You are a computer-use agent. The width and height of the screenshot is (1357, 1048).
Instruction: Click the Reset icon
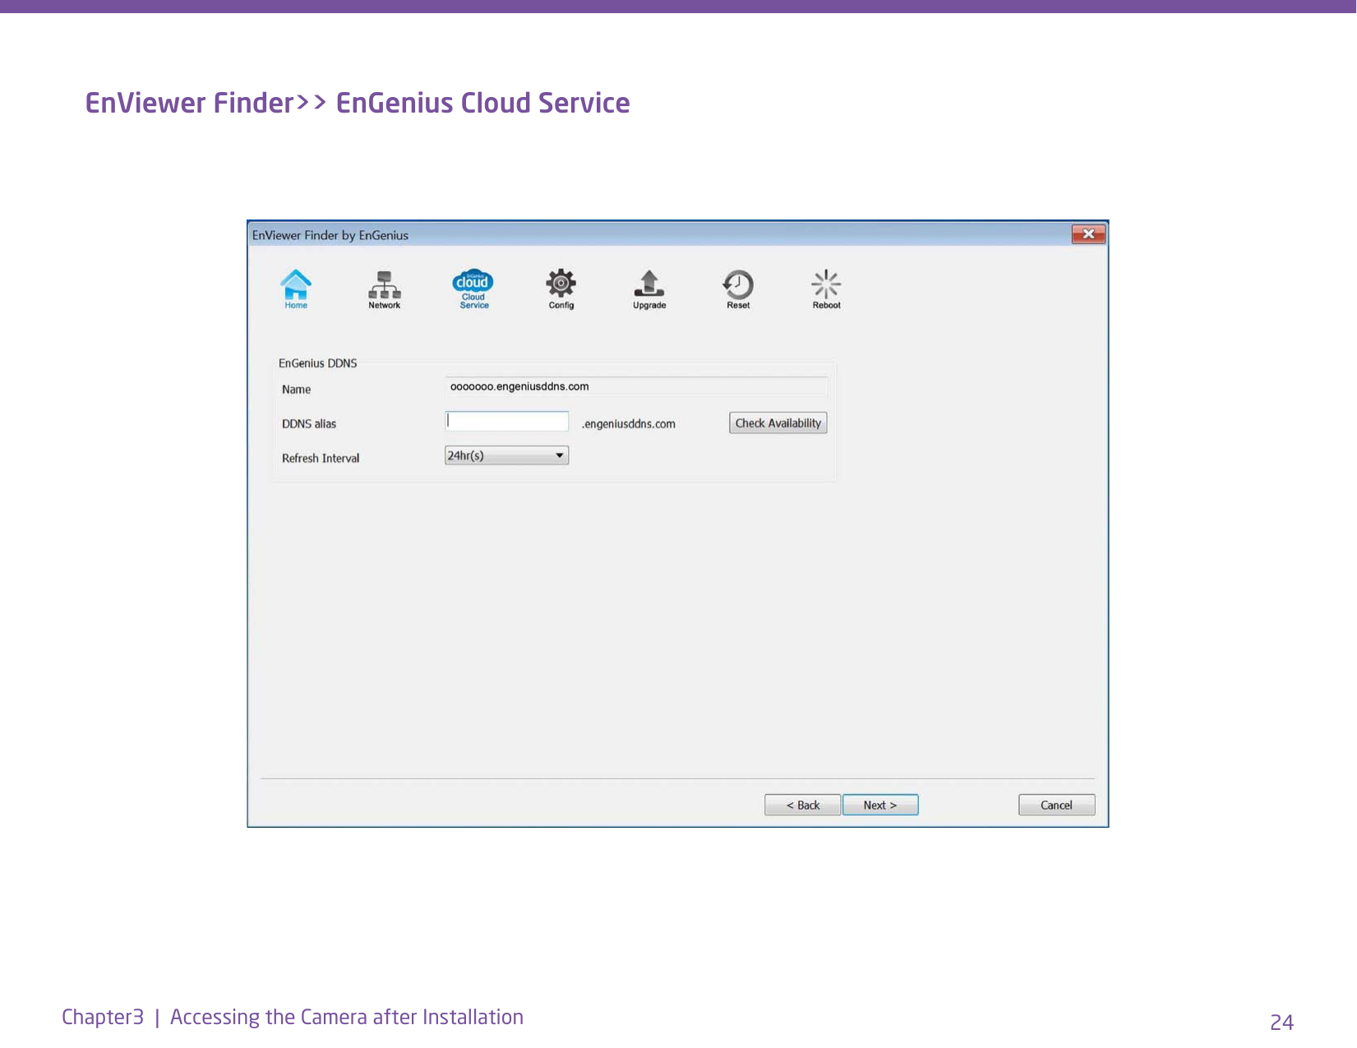point(738,289)
